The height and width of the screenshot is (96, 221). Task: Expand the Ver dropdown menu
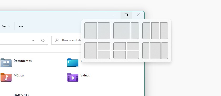(6, 26)
